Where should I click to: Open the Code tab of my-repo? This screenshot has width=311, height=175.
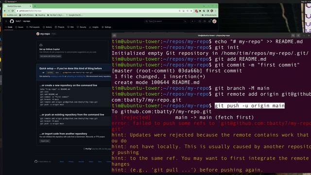[x=9, y=27]
